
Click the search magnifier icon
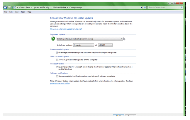(181, 8)
